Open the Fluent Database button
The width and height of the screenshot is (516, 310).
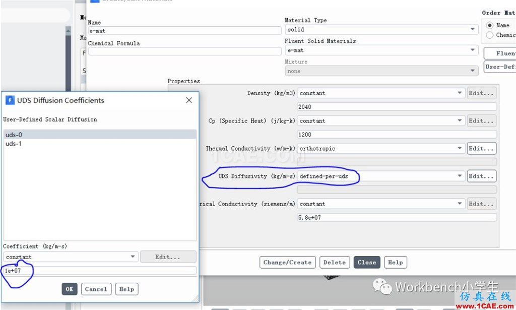click(x=500, y=53)
